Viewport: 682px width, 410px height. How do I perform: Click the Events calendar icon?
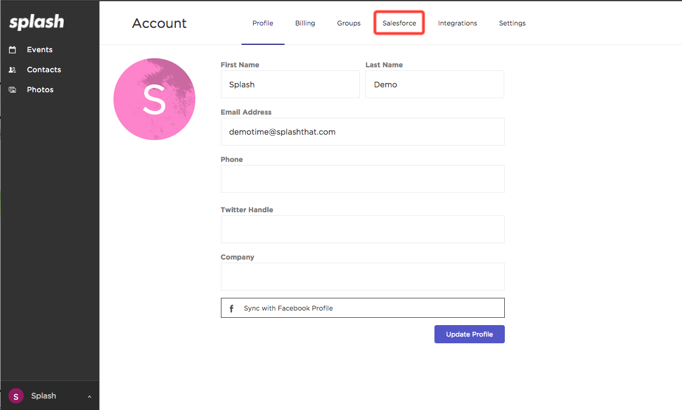point(13,50)
